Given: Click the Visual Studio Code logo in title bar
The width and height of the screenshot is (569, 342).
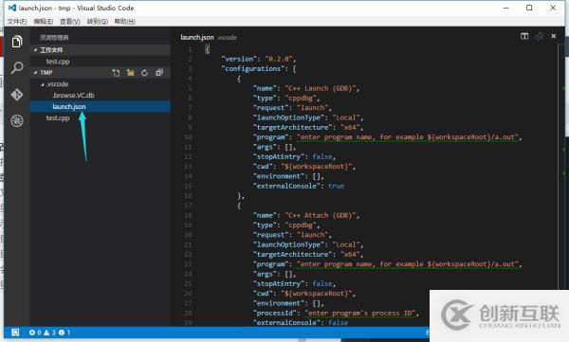Looking at the screenshot, I should click(11, 8).
